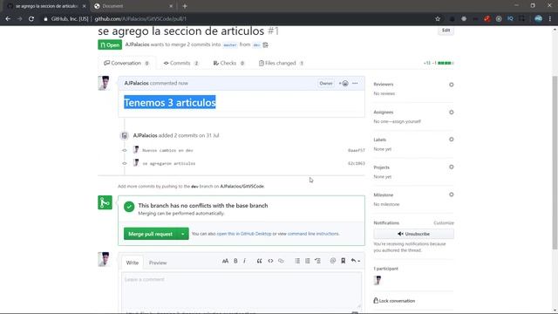
Task: Click the Customize notifications link
Action: pos(444,223)
